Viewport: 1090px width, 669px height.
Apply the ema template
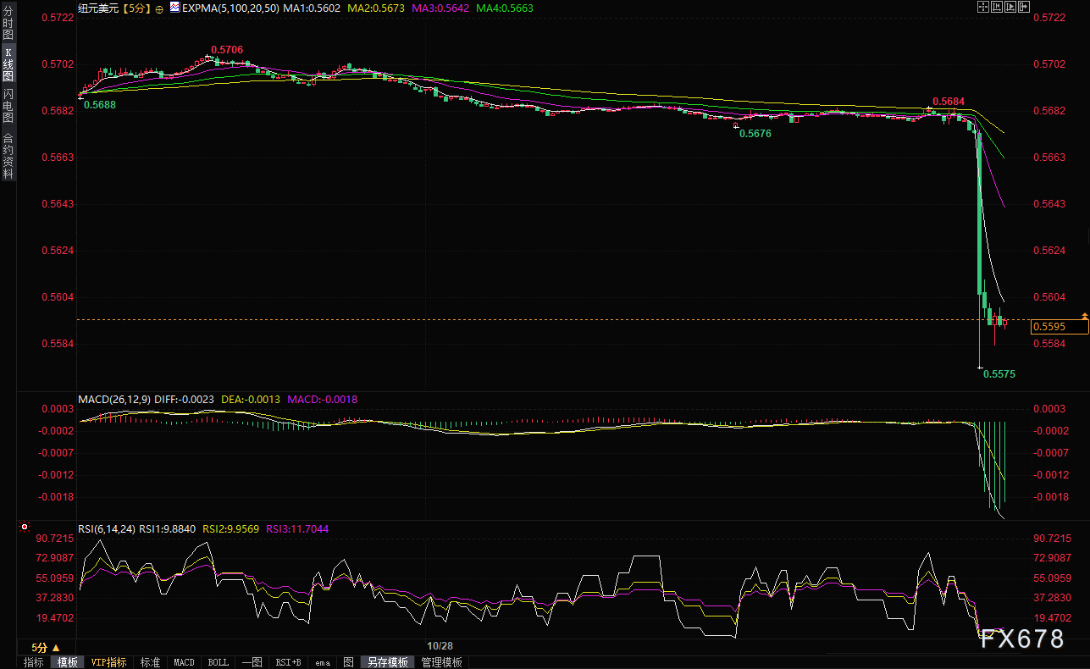pos(323,662)
